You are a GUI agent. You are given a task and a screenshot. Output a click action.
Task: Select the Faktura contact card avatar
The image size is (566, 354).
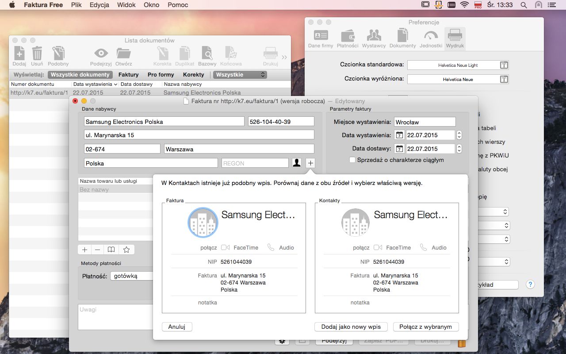click(203, 223)
